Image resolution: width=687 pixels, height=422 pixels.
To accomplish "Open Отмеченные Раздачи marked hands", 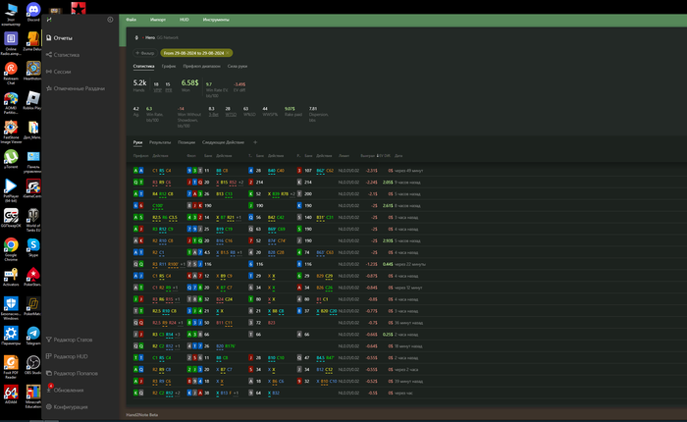I will pyautogui.click(x=76, y=88).
